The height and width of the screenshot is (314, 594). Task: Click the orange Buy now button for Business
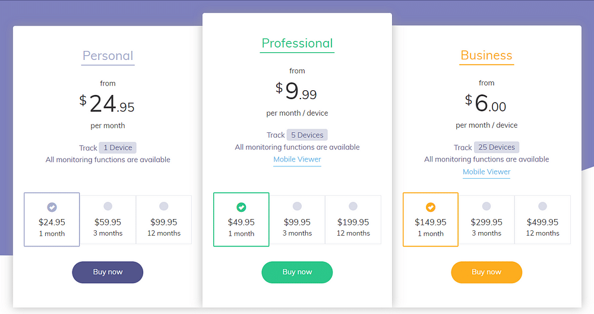[x=486, y=272]
